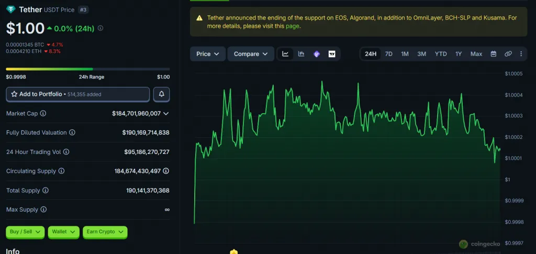
Task: Select the 1Y time range
Action: click(459, 53)
